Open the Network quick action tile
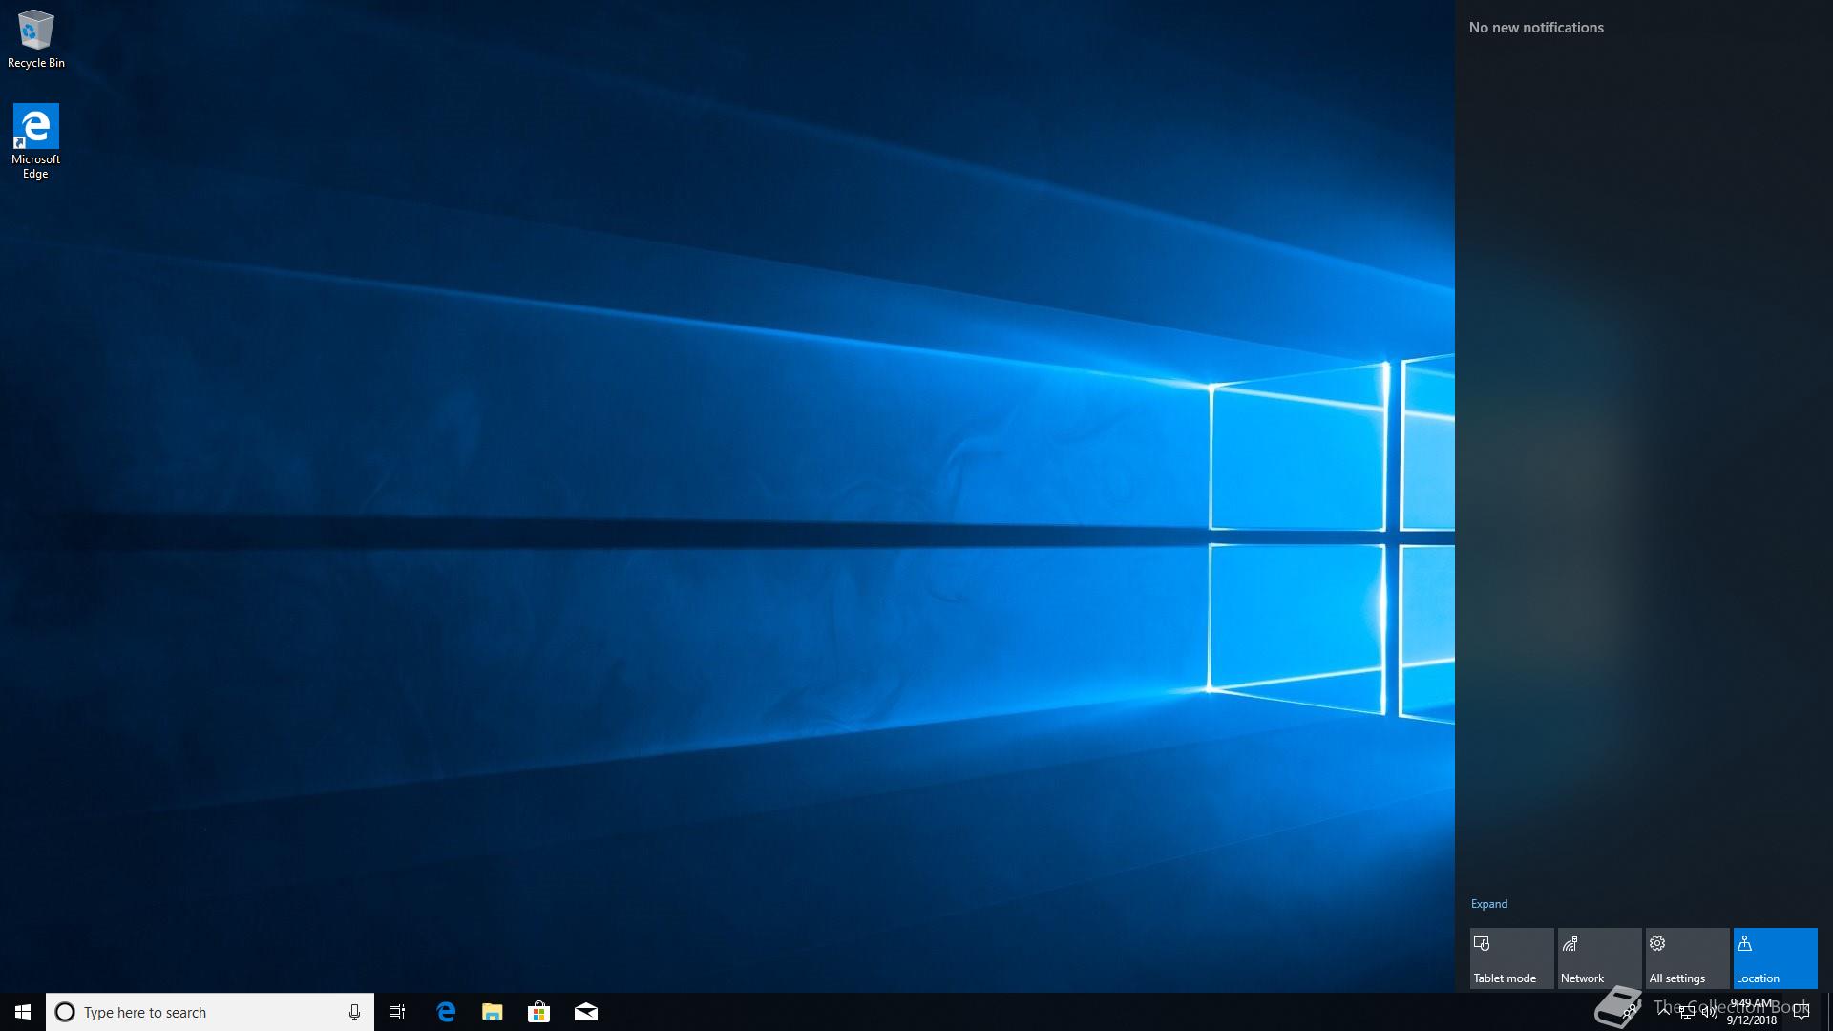Screen dimensions: 1833x1031 click(1599, 957)
